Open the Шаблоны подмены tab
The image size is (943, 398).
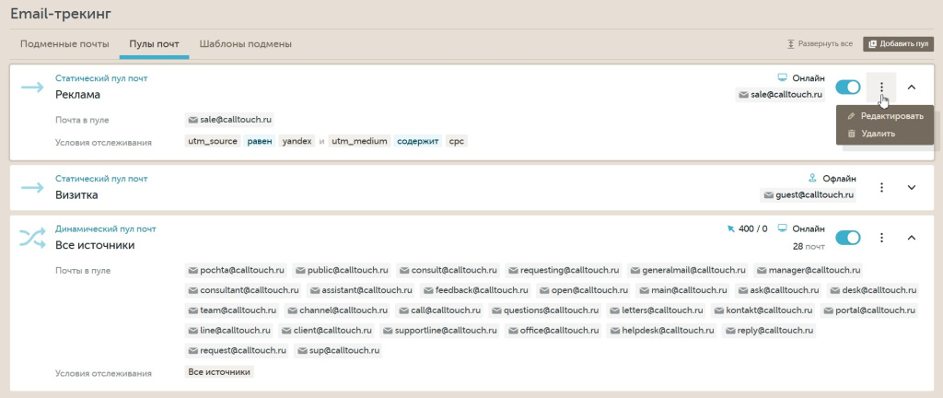(x=245, y=44)
